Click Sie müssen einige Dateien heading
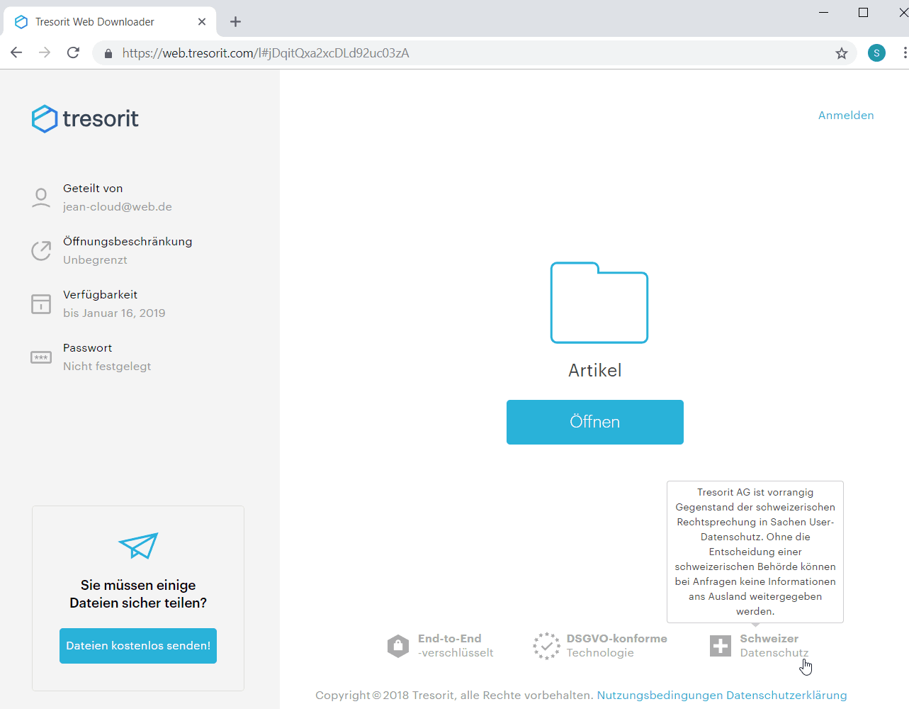The width and height of the screenshot is (909, 709). pyautogui.click(x=138, y=594)
